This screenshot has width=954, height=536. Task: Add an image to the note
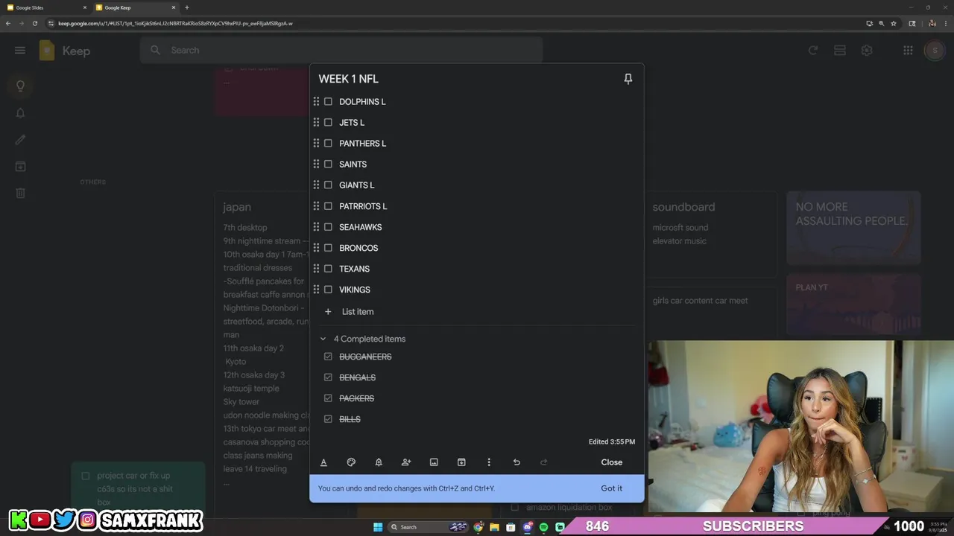434,462
